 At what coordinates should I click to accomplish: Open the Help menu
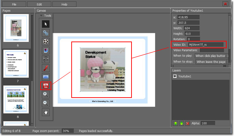coord(65,4)
